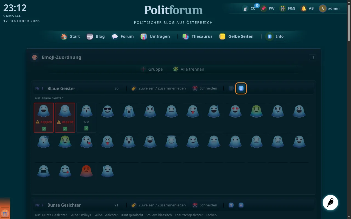Click the Blaue Geister group name
Screen dimensions: 351x219
click(x=61, y=88)
